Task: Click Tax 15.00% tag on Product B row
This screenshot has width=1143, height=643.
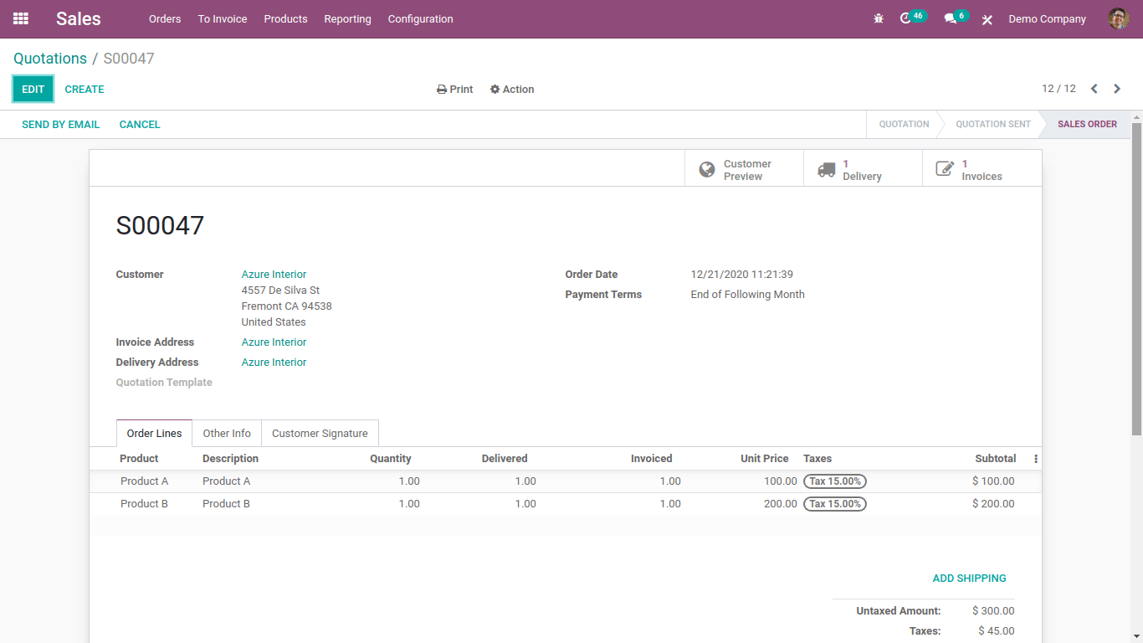Action: [x=835, y=504]
